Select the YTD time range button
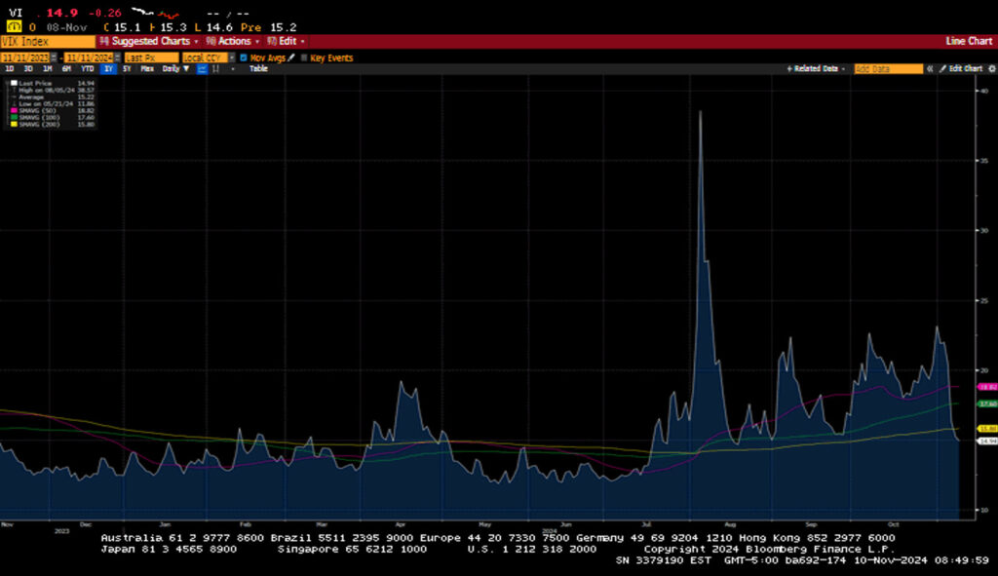This screenshot has width=998, height=576. (88, 69)
